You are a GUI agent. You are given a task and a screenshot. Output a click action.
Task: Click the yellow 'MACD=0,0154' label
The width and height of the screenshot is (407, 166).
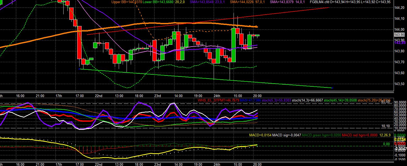click(x=260, y=135)
